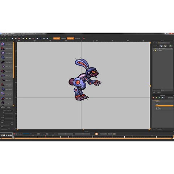Click the Copy icon in the top toolbar

[x=12, y=38]
